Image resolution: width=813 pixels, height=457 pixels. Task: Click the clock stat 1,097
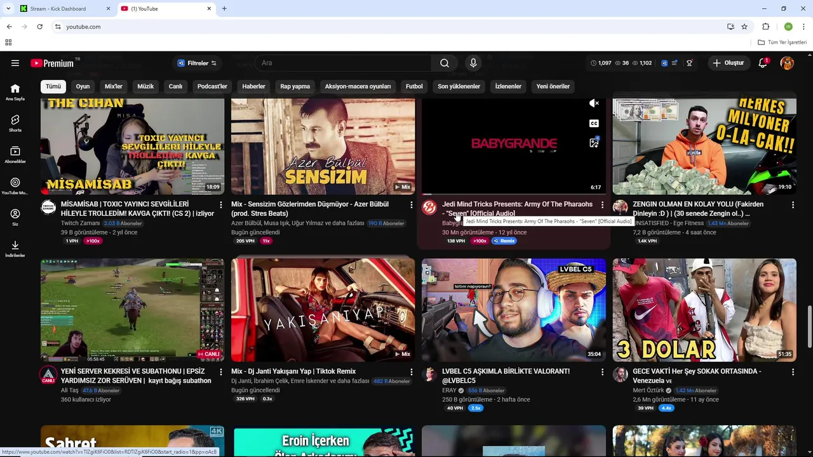(x=601, y=63)
